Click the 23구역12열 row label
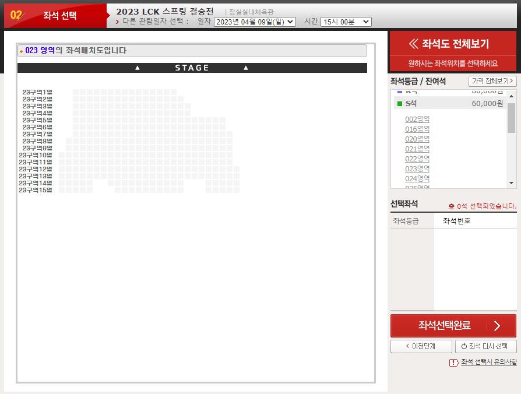 pos(36,169)
